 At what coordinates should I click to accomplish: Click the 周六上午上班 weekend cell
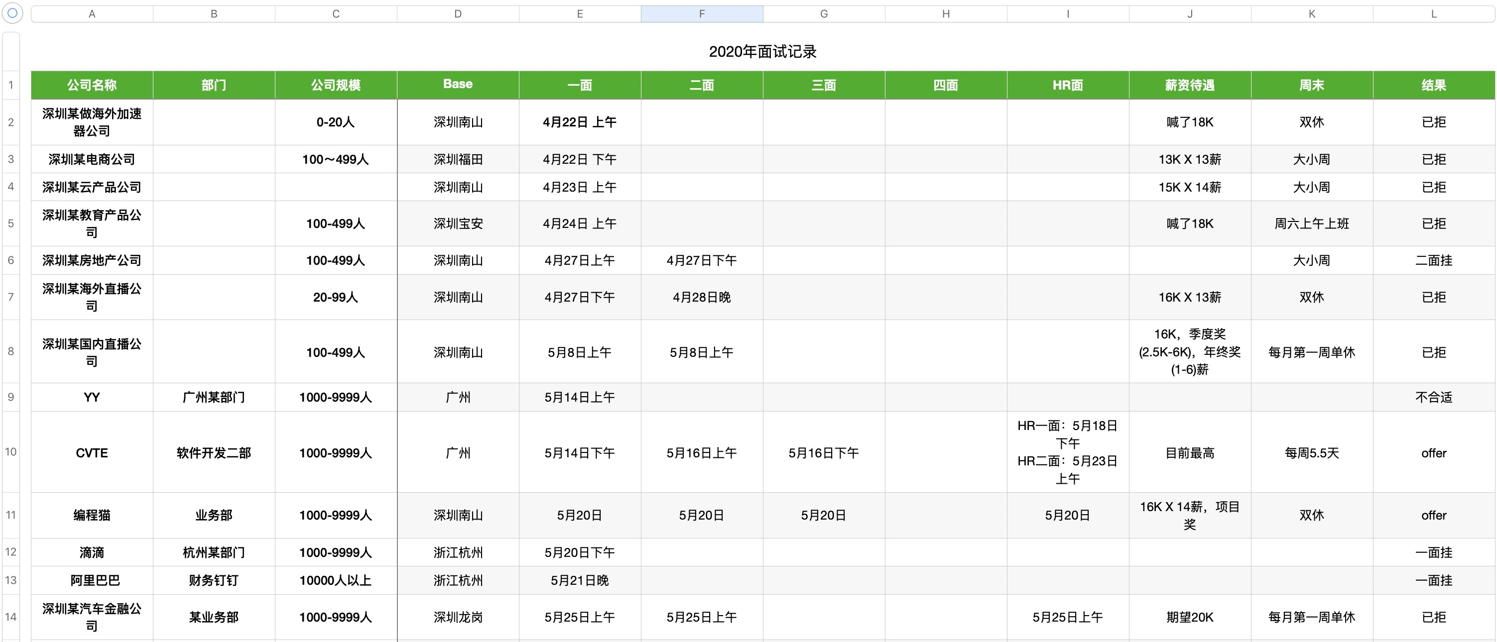point(1311,223)
